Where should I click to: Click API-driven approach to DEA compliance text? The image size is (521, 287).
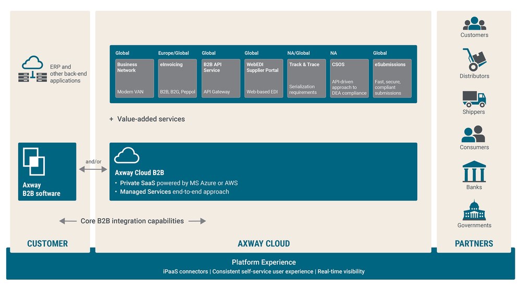(x=349, y=88)
